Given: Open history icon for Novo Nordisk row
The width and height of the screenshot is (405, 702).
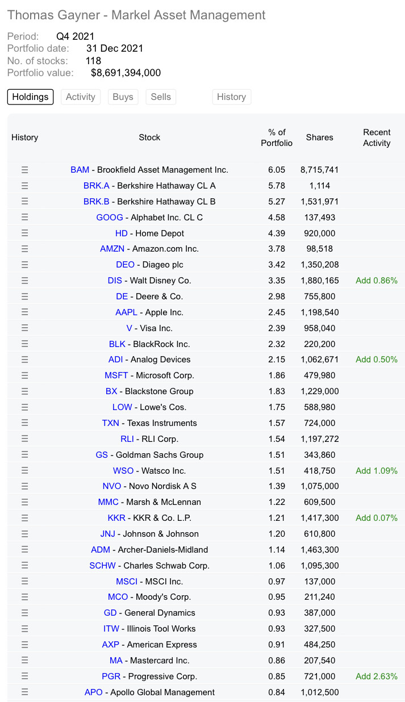Looking at the screenshot, I should point(24,486).
